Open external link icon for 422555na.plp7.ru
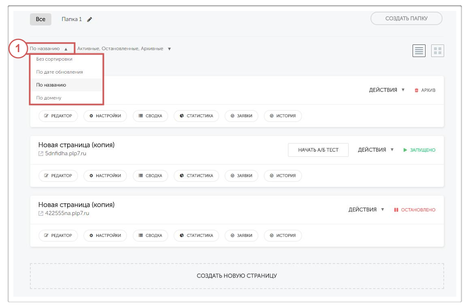The image size is (468, 308). 41,213
